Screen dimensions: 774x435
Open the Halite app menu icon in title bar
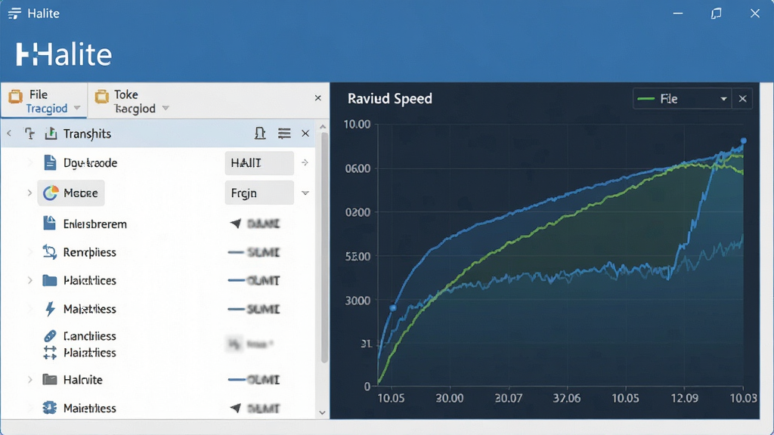[14, 14]
